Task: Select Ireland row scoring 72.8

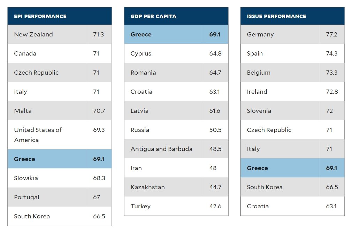Action: tap(292, 92)
